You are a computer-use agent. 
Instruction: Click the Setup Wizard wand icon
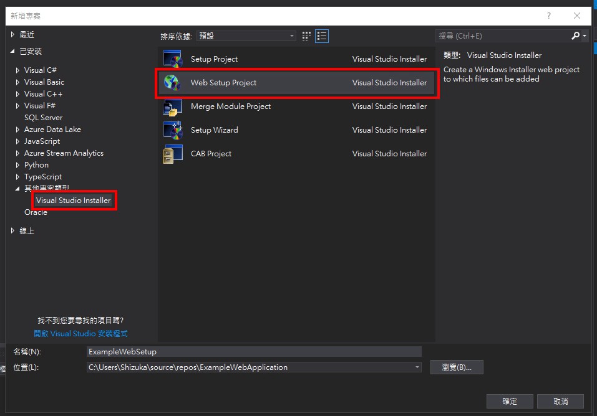coord(173,130)
